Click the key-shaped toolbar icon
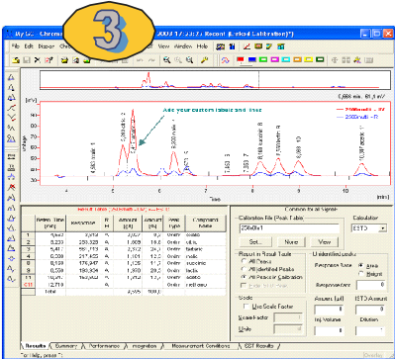395x359 pixels. point(205,60)
